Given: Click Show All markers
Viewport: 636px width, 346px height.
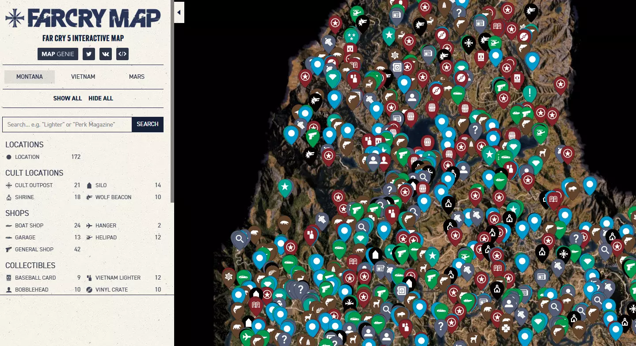Looking at the screenshot, I should click(68, 98).
